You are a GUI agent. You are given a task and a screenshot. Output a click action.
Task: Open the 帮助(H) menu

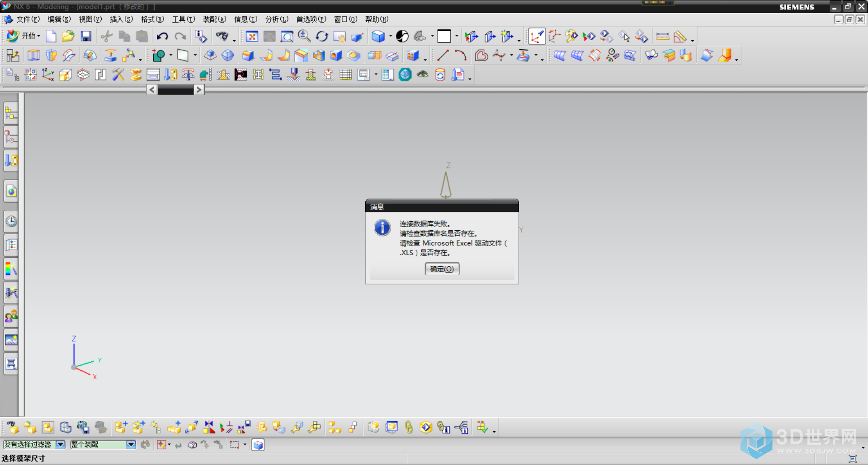(377, 19)
